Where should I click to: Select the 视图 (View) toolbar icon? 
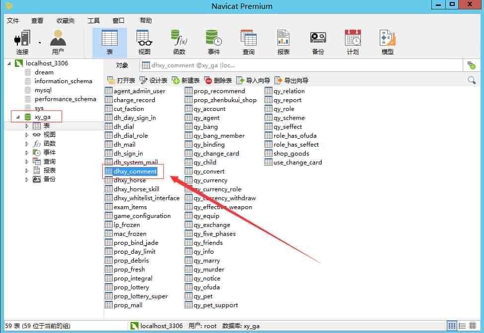click(144, 42)
